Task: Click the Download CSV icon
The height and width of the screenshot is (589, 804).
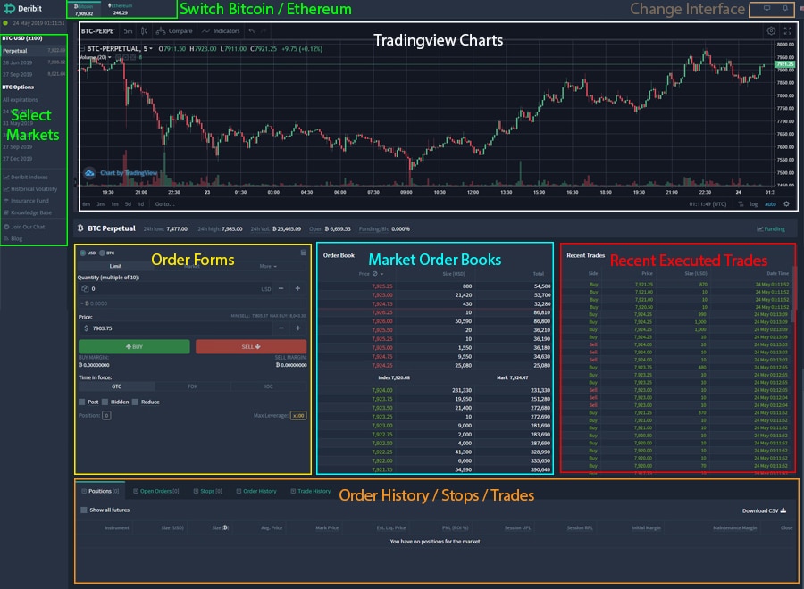Action: click(783, 511)
